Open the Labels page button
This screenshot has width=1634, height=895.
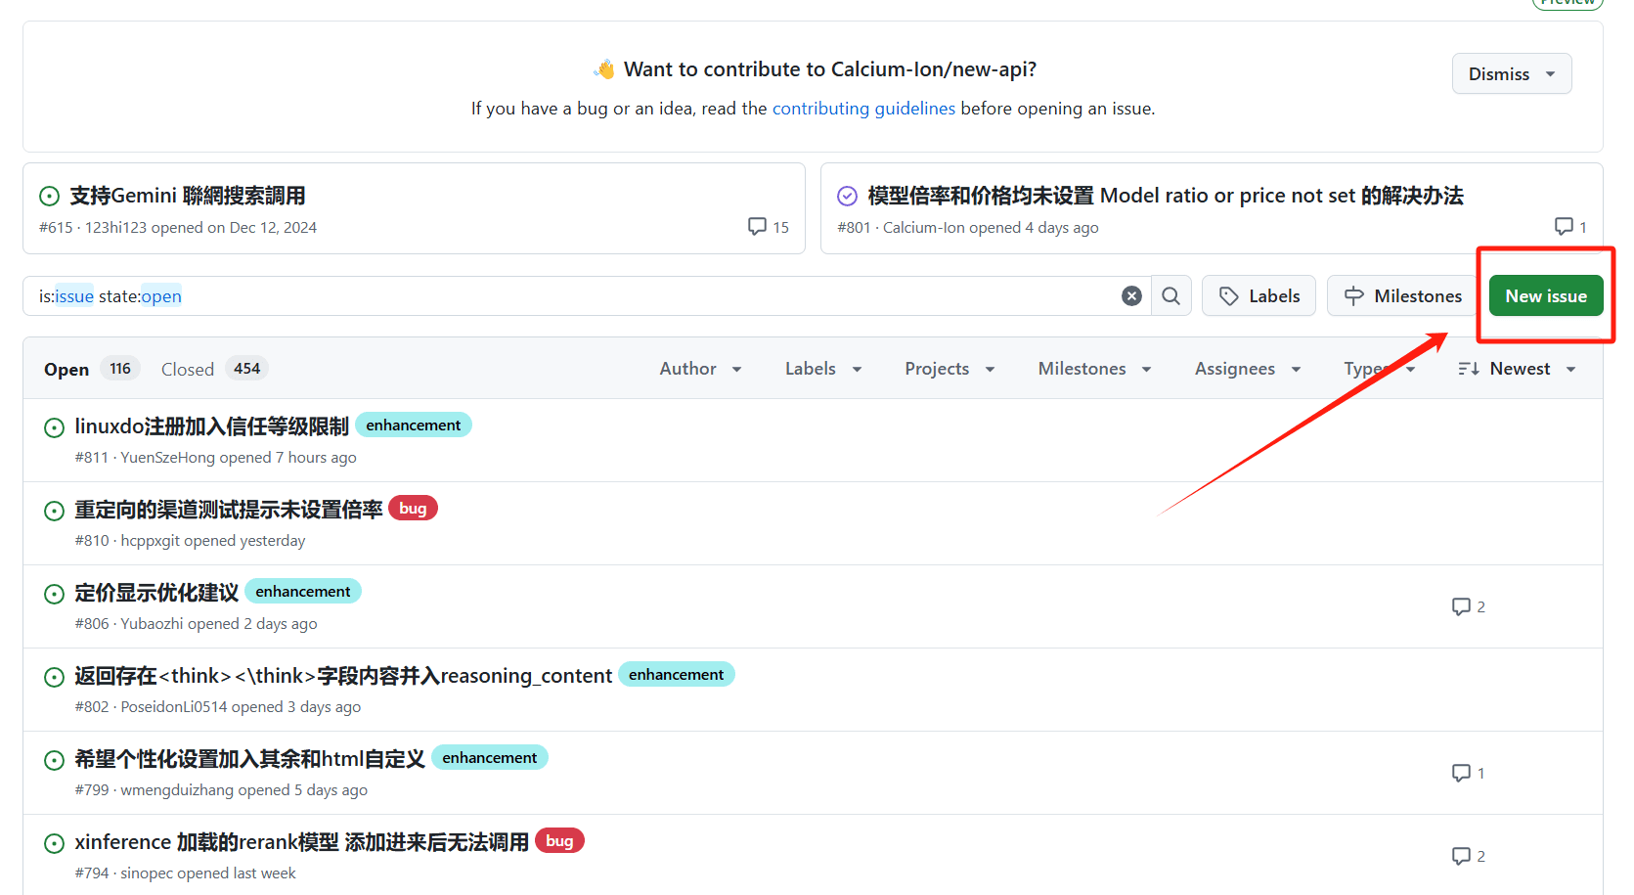[1259, 296]
